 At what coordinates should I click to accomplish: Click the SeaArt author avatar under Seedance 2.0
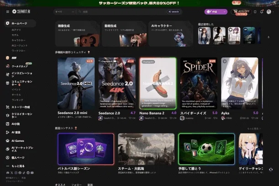(100, 118)
